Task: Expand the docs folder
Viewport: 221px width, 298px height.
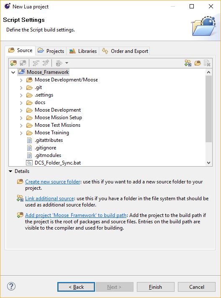Action: pyautogui.click(x=21, y=103)
